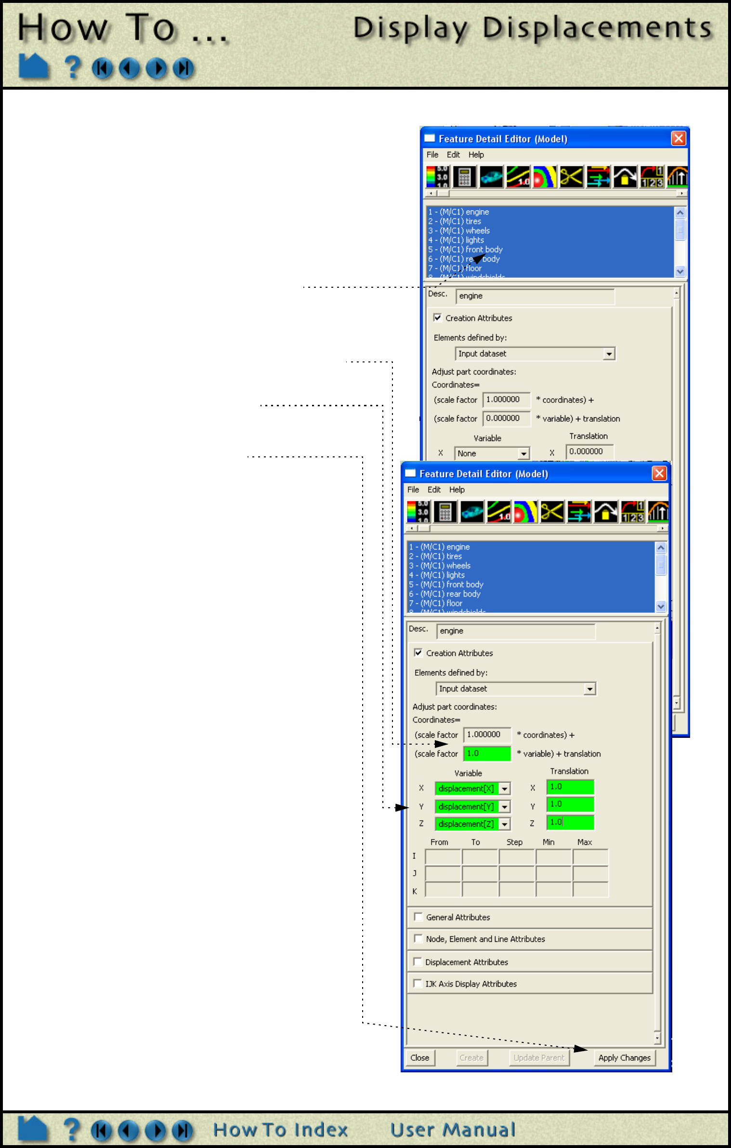Enable the General Attributes checkbox
This screenshot has height=1148, width=731.
click(x=418, y=917)
